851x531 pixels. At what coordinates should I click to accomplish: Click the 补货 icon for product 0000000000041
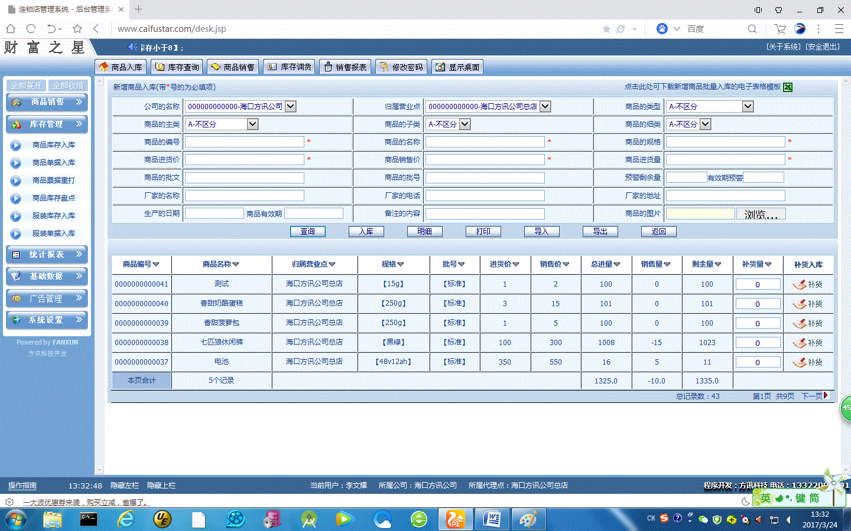coord(800,284)
